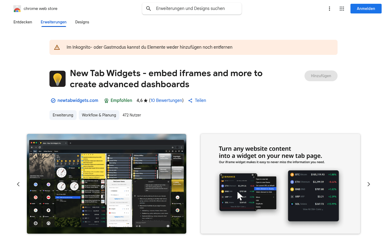The image size is (387, 242).
Task: Open the Google apps grid
Action: click(342, 9)
